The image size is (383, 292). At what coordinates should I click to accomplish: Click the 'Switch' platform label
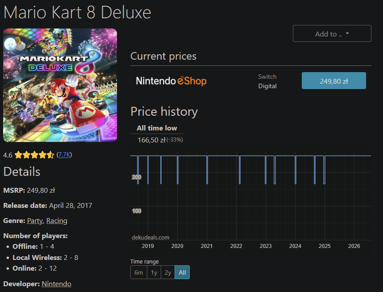pos(267,77)
